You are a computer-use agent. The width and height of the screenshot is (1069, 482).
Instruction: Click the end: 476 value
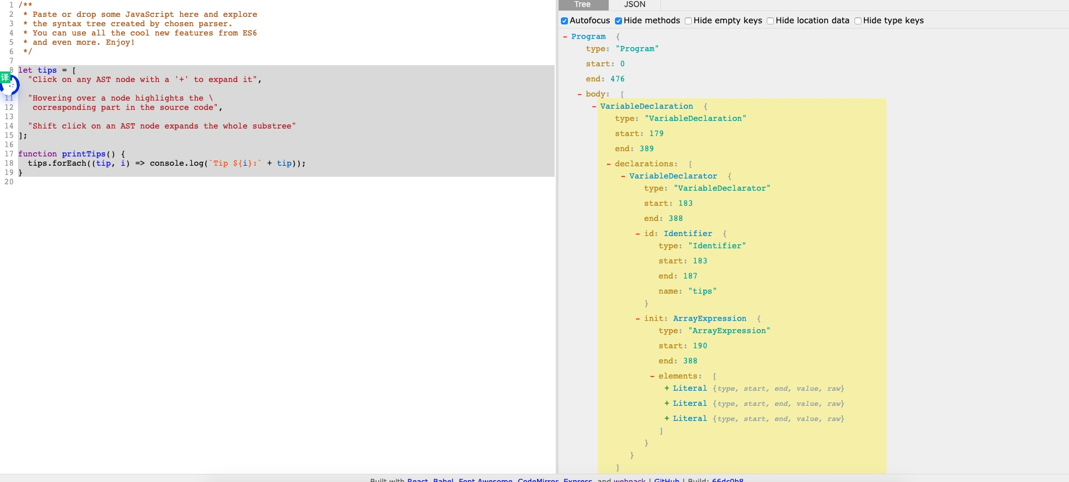tap(617, 79)
